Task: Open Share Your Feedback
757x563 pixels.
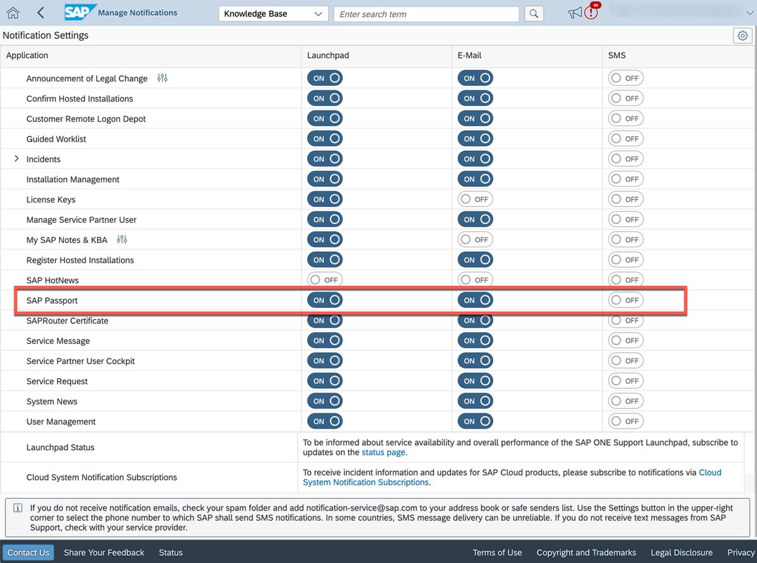Action: click(104, 552)
